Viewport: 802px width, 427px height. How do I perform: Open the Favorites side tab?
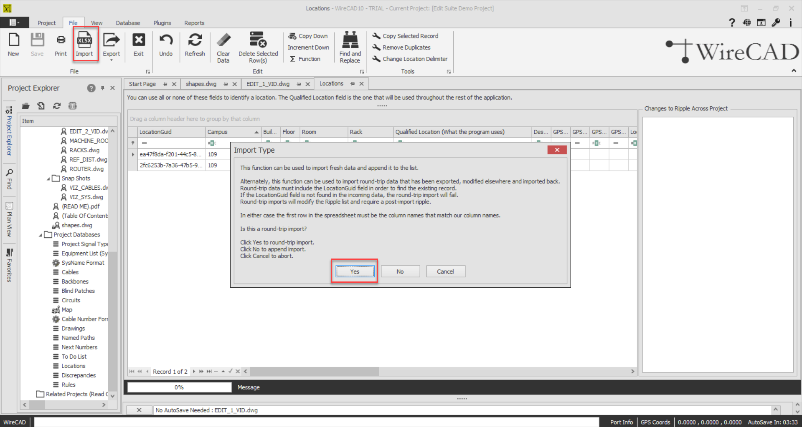tap(9, 266)
